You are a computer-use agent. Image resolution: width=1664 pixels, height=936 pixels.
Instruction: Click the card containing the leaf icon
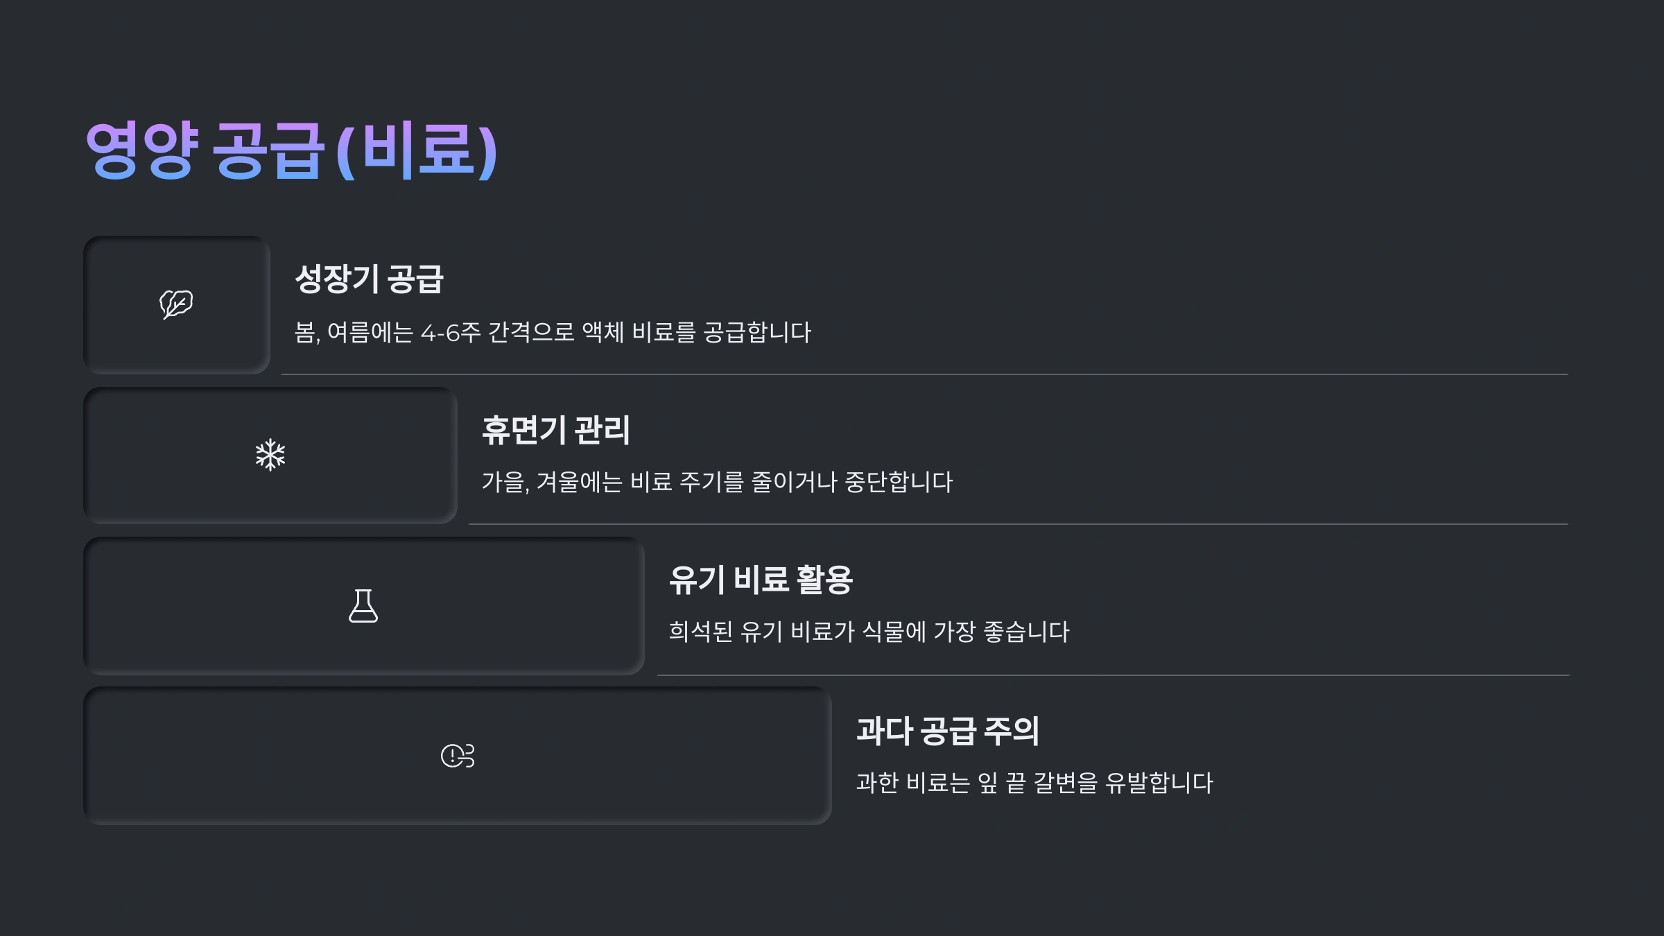point(177,304)
